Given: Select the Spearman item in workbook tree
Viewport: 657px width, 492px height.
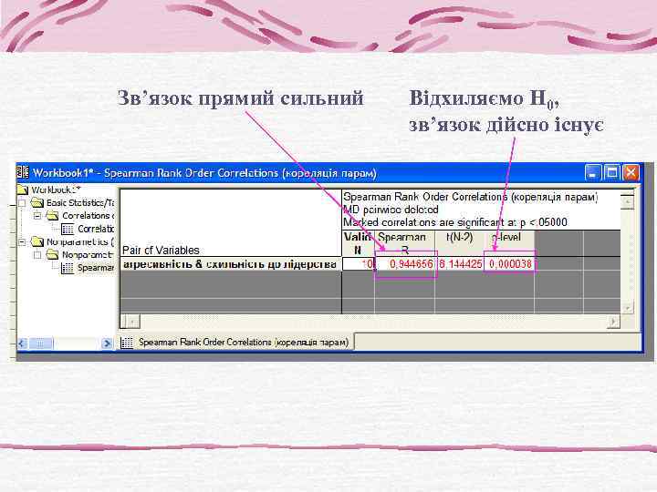Looking at the screenshot, I should pos(96,268).
